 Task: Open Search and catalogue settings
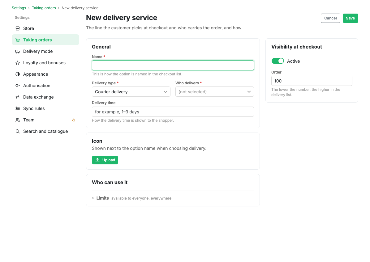coord(45,132)
